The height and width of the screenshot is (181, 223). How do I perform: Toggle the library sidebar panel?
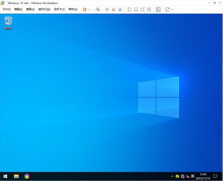coord(129,10)
